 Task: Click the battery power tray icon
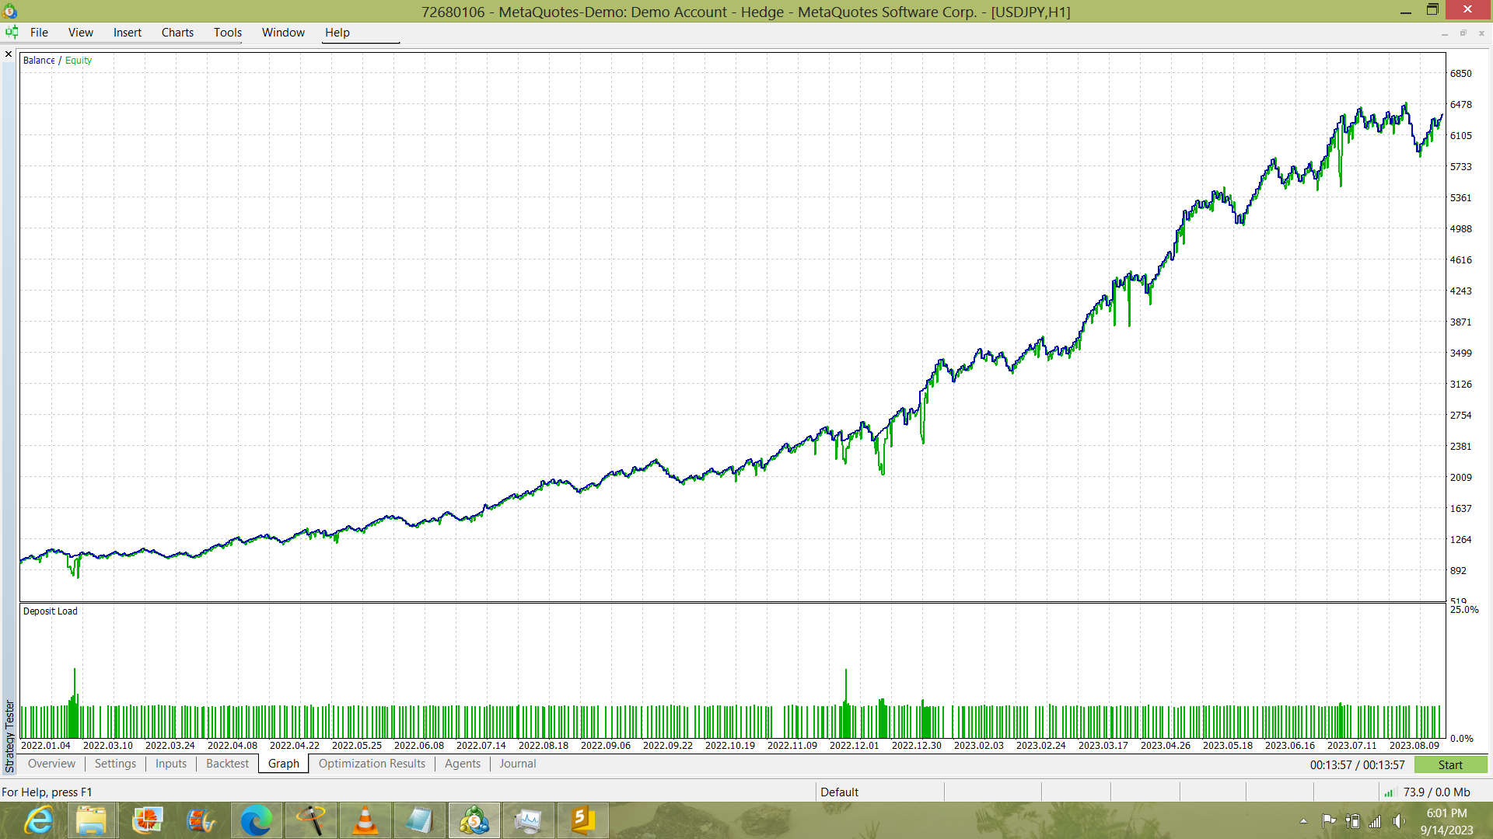1353,821
